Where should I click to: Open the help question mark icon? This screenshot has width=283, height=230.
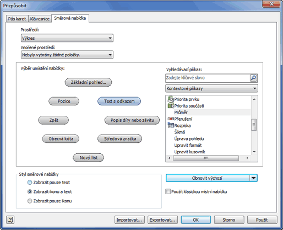10,220
